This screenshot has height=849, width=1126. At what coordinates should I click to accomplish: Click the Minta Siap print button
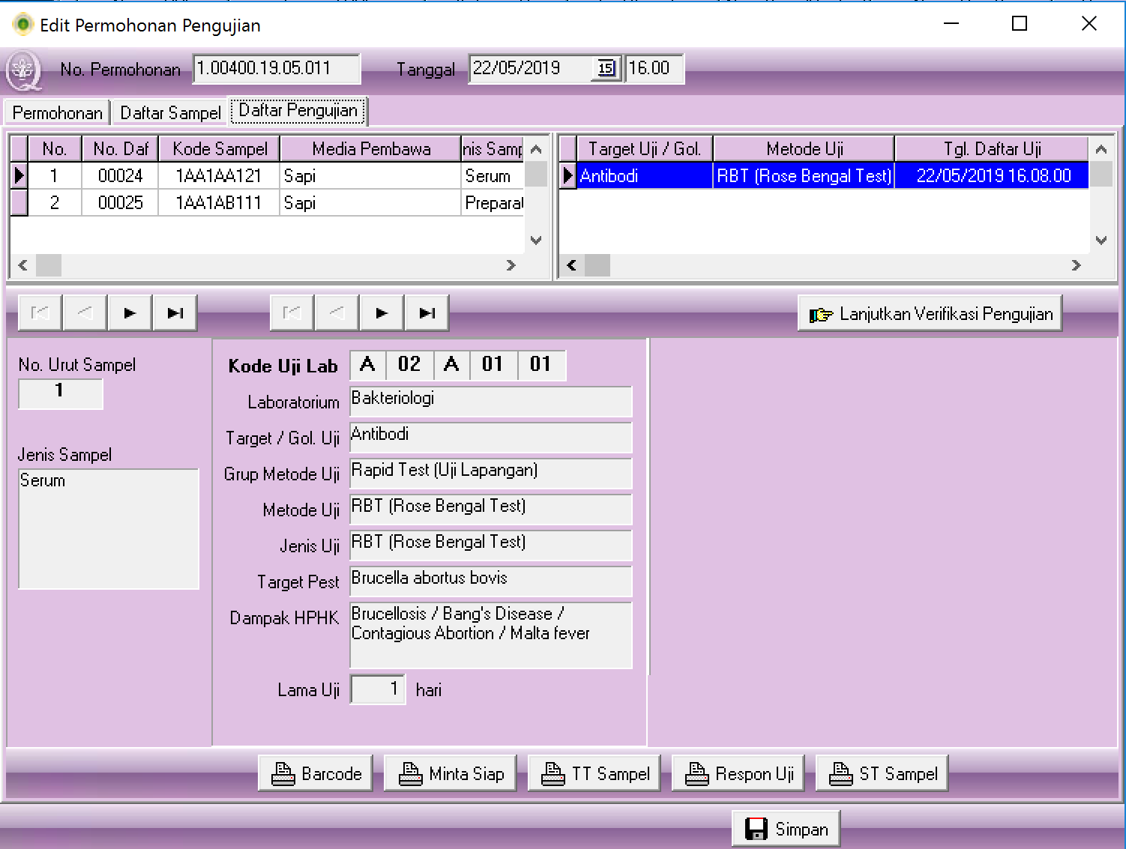(x=451, y=773)
